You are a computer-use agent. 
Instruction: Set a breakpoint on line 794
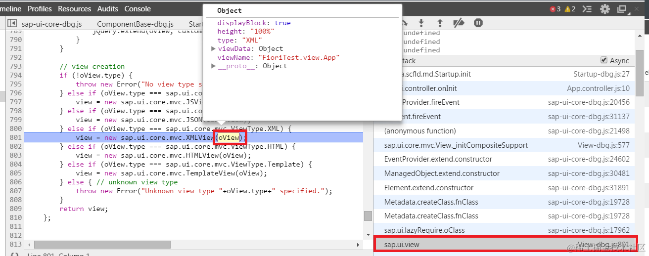(x=16, y=75)
